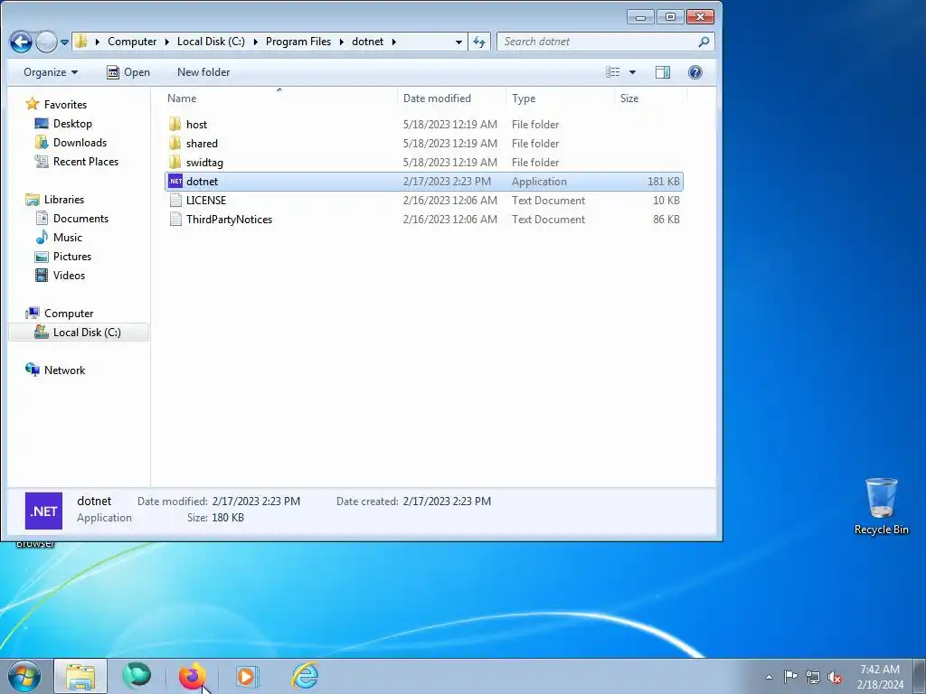Viewport: 926px width, 694px height.
Task: Show the preview pane
Action: pos(663,72)
